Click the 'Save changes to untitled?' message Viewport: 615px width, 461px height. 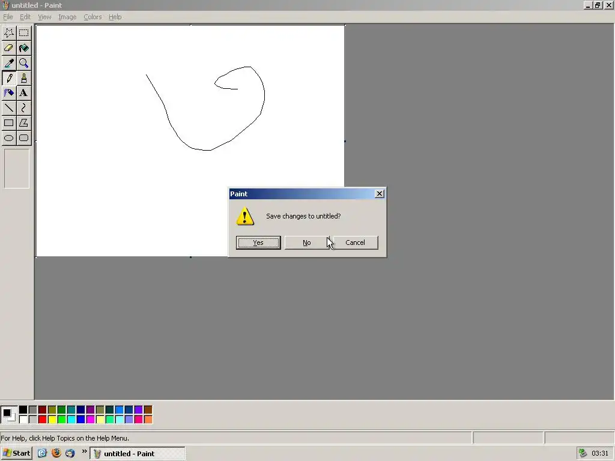pyautogui.click(x=303, y=216)
